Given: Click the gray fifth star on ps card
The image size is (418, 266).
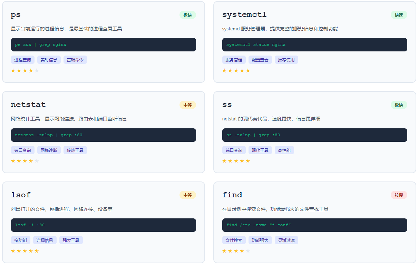Looking at the screenshot, I should pos(37,71).
